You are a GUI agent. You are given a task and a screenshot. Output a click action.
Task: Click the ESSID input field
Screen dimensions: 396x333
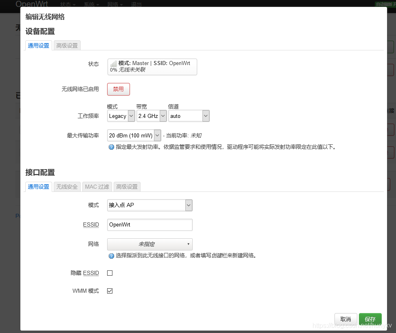tap(150, 225)
